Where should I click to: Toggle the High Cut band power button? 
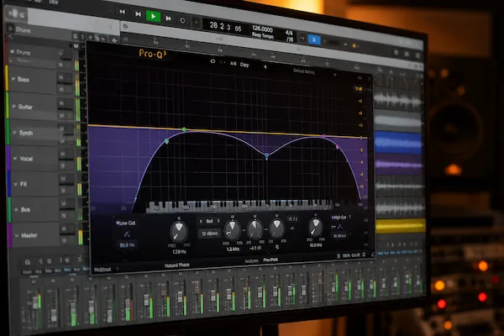333,218
